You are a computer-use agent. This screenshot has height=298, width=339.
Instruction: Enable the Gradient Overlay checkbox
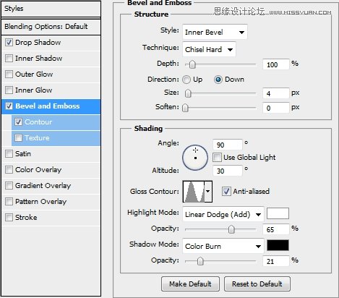point(9,186)
